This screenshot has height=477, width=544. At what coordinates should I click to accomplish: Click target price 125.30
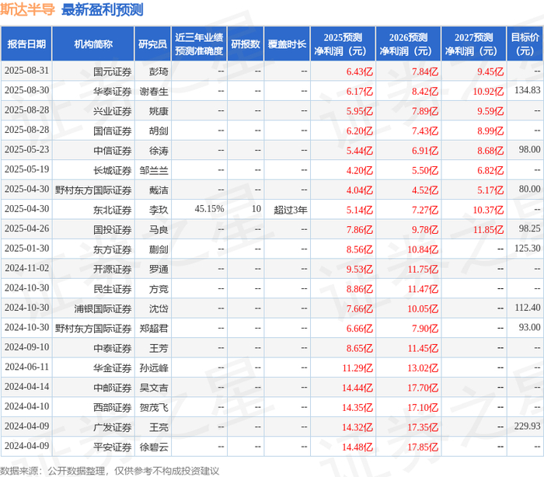click(x=528, y=249)
